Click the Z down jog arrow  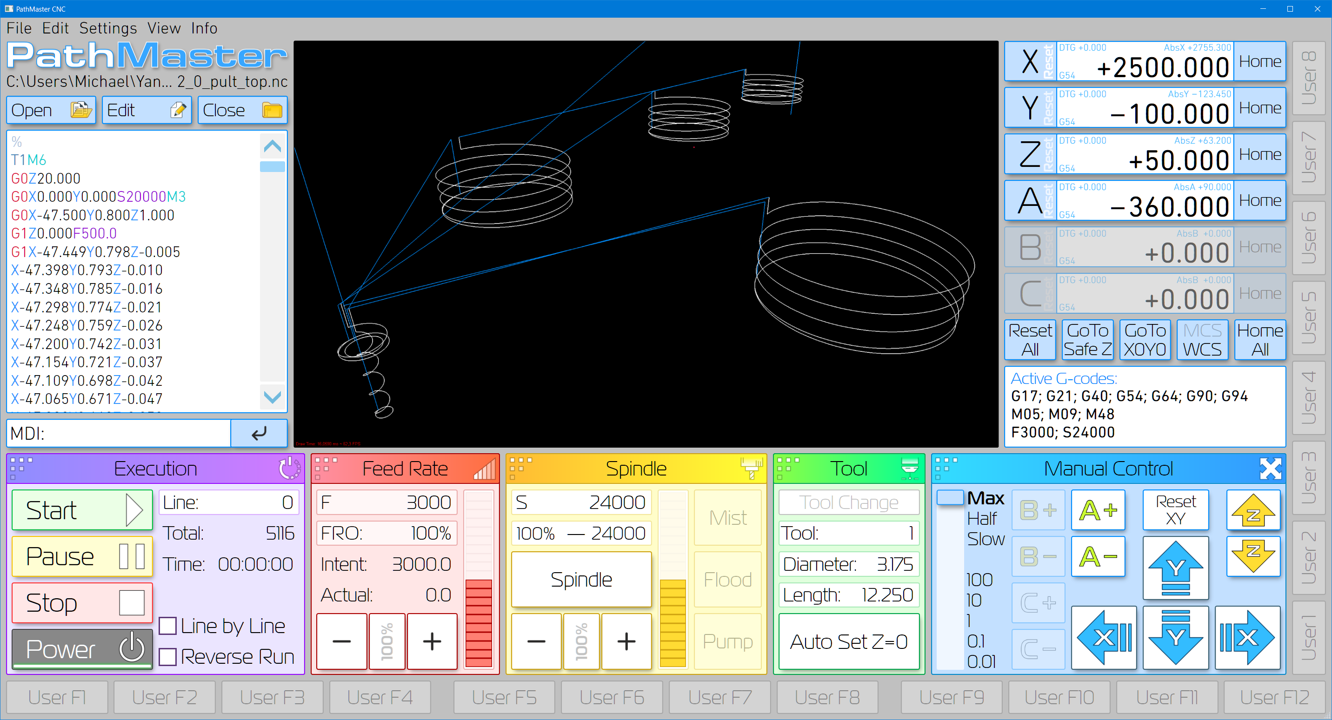[x=1253, y=556]
